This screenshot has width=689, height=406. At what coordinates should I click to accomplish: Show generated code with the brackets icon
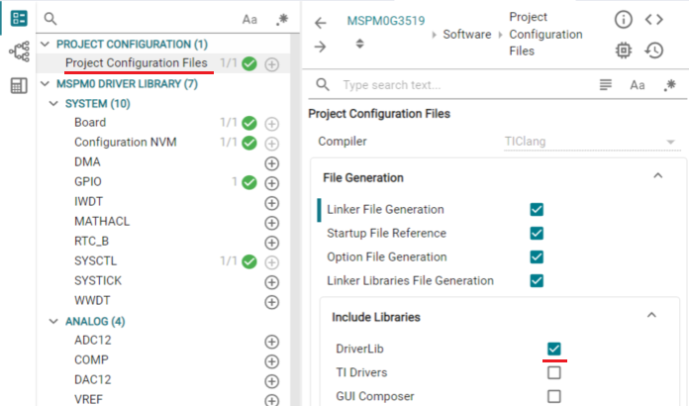tap(653, 20)
